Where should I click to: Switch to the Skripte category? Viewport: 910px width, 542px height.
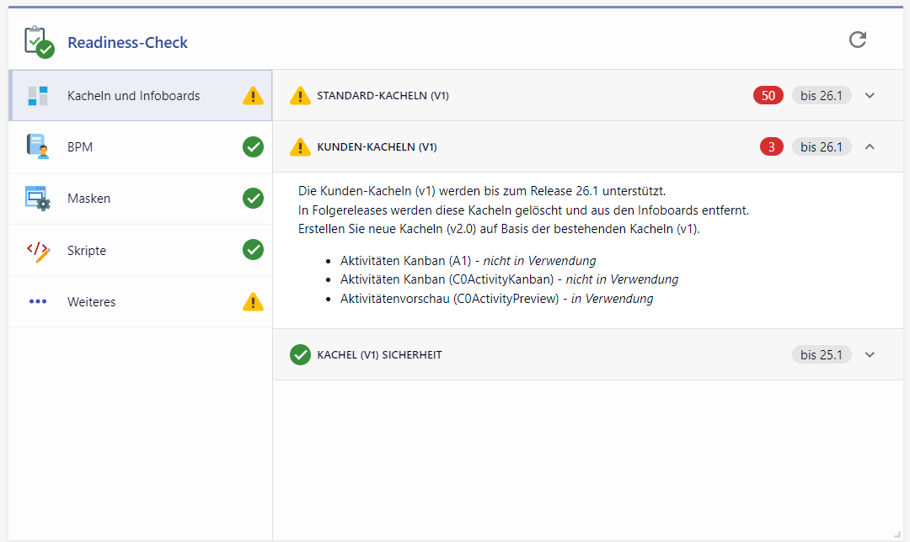point(87,251)
